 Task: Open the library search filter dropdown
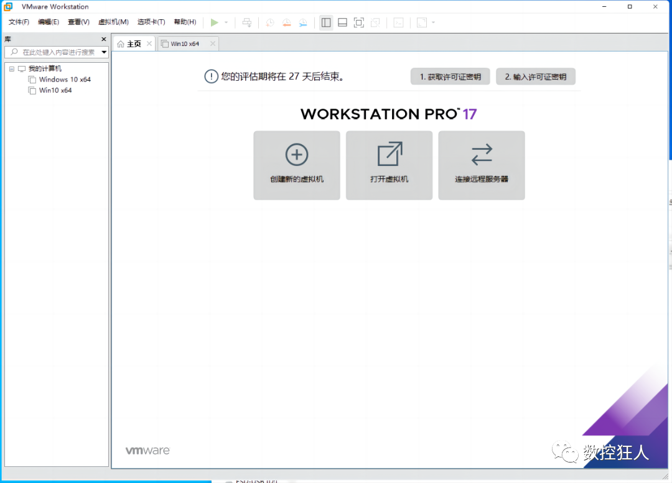point(104,52)
